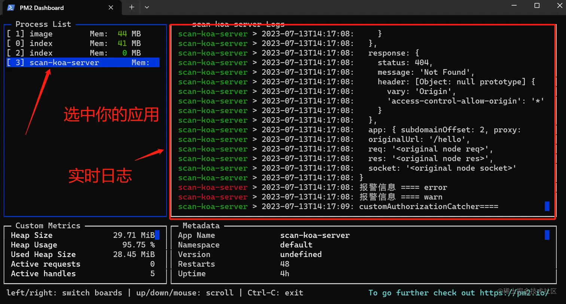Viewport: 566px width, 304px height.
Task: Click the Custom Metrics scrollbar thumb
Action: pos(157,235)
